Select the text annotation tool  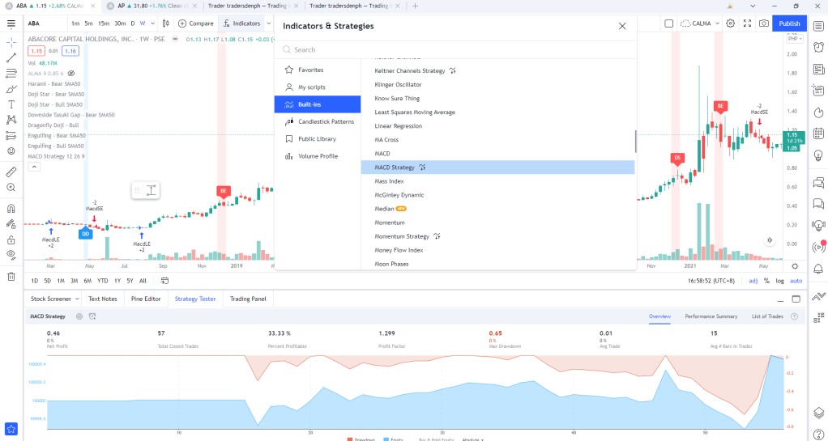tap(11, 104)
